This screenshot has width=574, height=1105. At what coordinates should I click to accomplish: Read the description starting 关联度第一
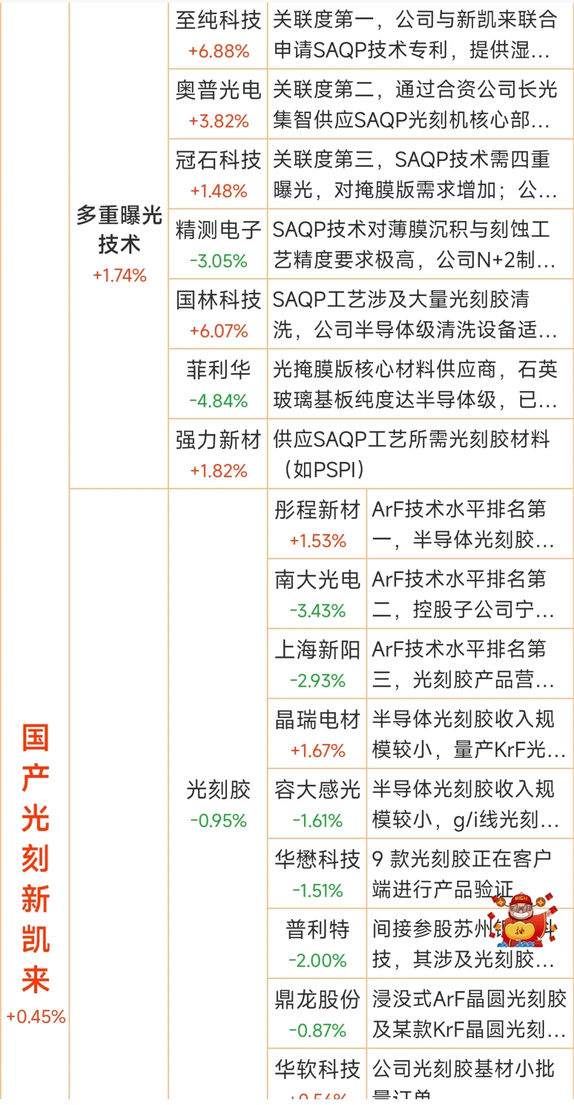tap(420, 35)
